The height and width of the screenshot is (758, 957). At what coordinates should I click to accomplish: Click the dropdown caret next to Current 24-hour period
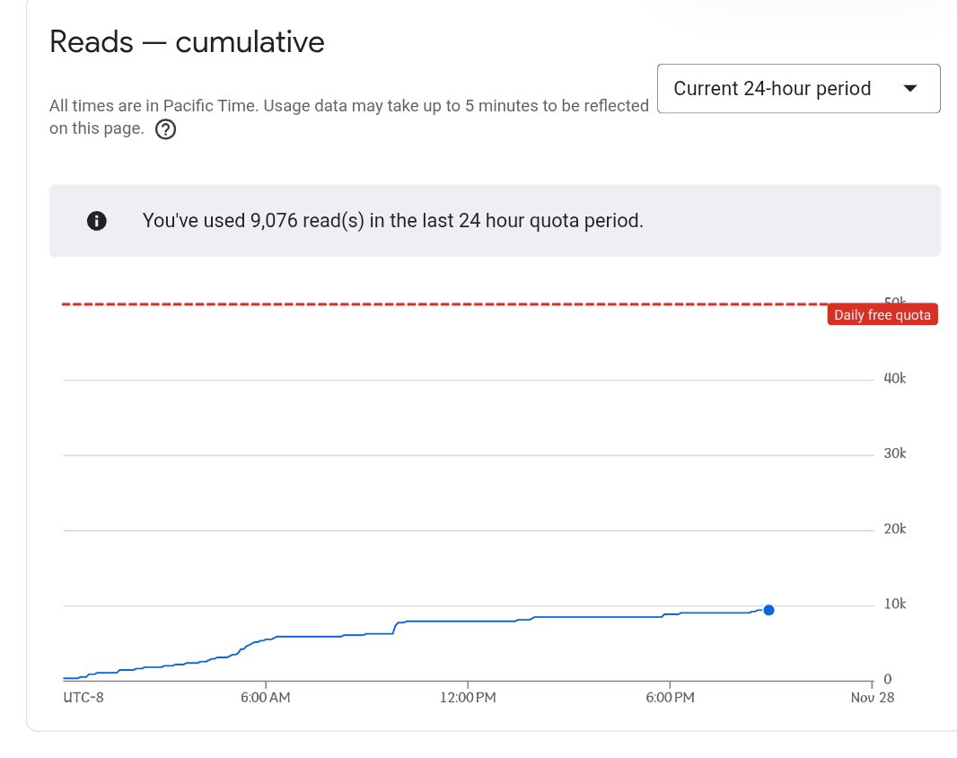tap(910, 88)
